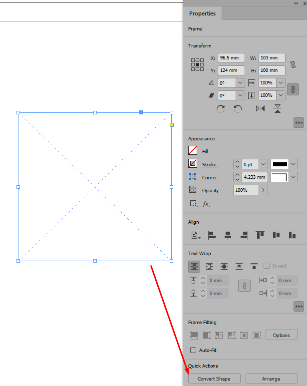Click the height H field

click(272, 70)
